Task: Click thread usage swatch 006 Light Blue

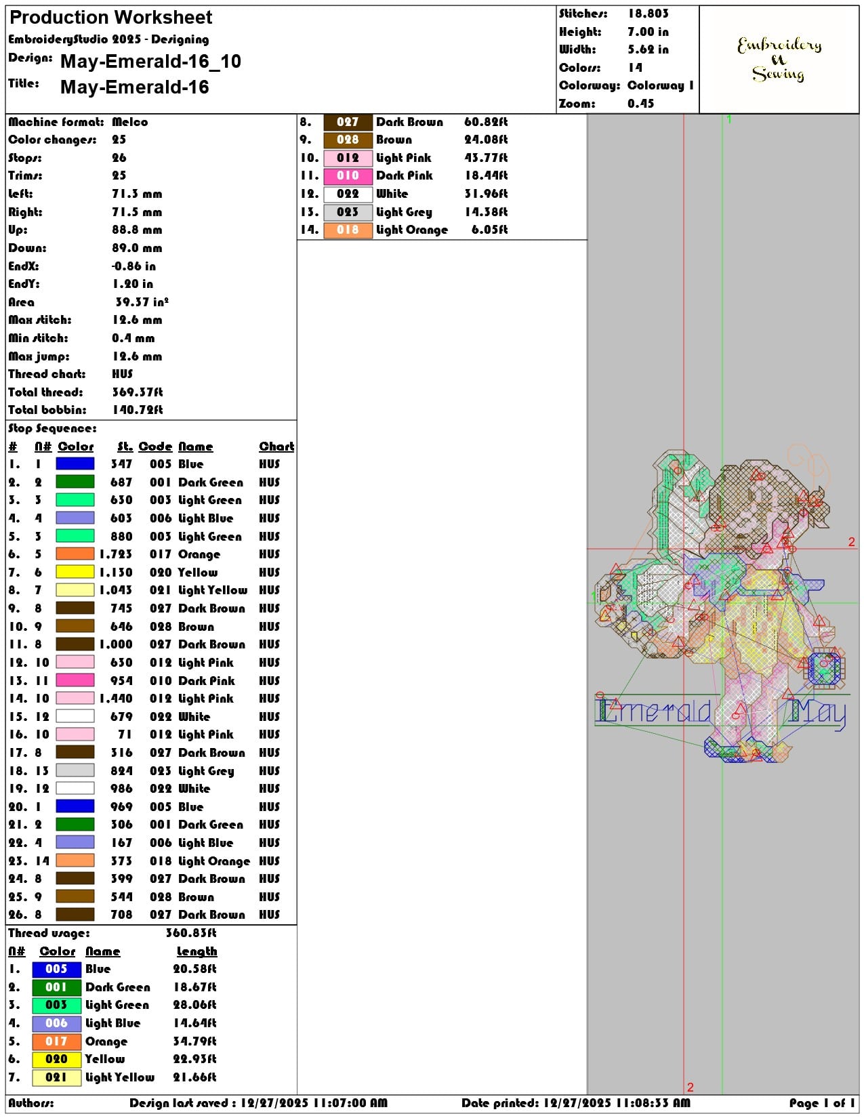Action: point(56,1023)
